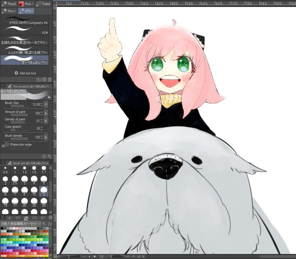The width and height of the screenshot is (296, 259).
Task: Select brush size preset 10
Action: click(x=34, y=191)
